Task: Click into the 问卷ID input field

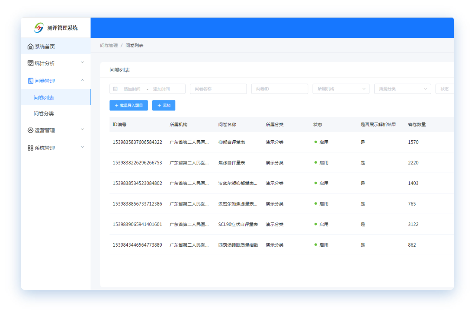Action: [x=279, y=89]
